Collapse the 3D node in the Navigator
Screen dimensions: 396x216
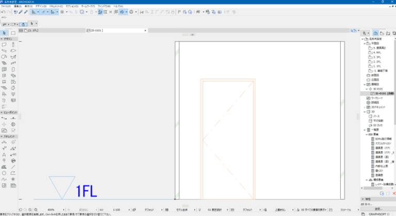coord(365,112)
